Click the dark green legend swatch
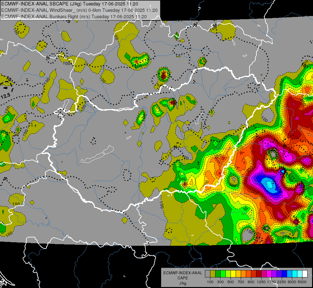Viewport: 313px width, 288px height. pos(218,274)
